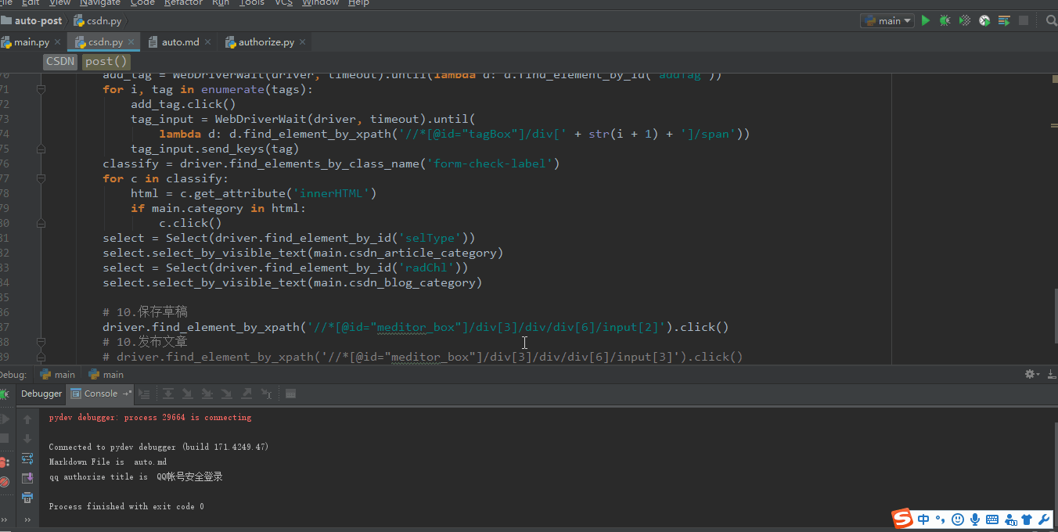Collapse the 'for i, tag' loop fold marker
This screenshot has width=1058, height=532.
pyautogui.click(x=41, y=89)
